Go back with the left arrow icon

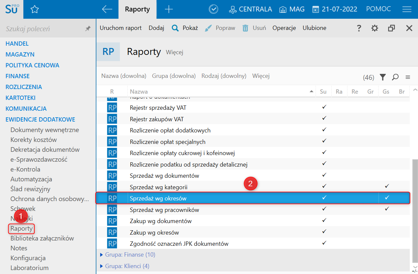tap(107, 9)
